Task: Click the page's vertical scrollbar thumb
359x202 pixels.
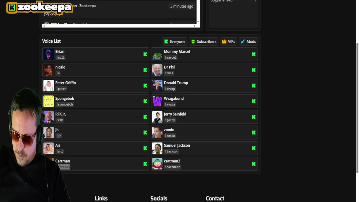Action: 357,108
